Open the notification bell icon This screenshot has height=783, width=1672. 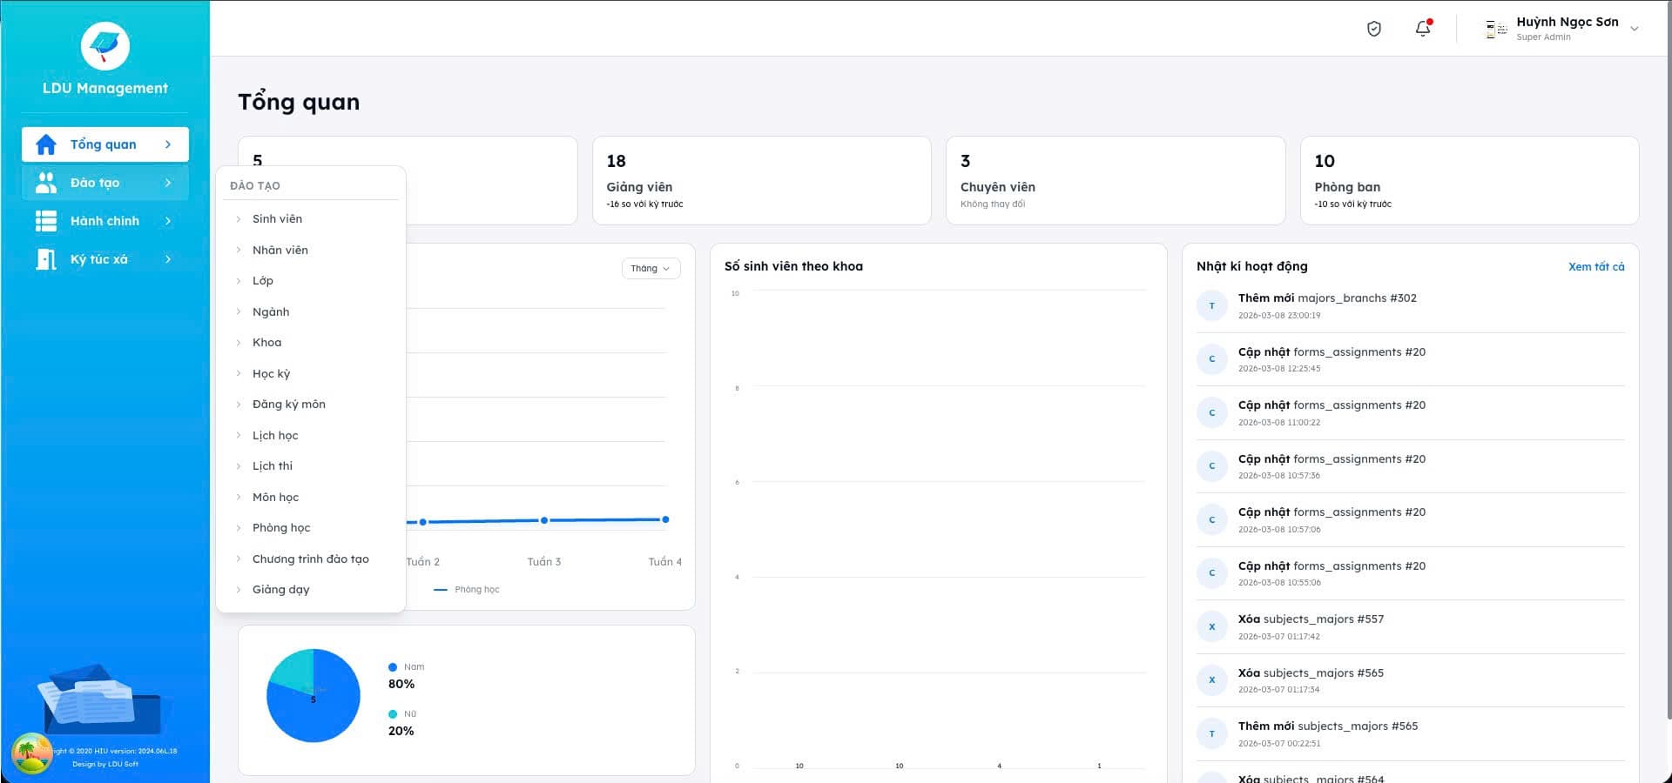tap(1423, 29)
